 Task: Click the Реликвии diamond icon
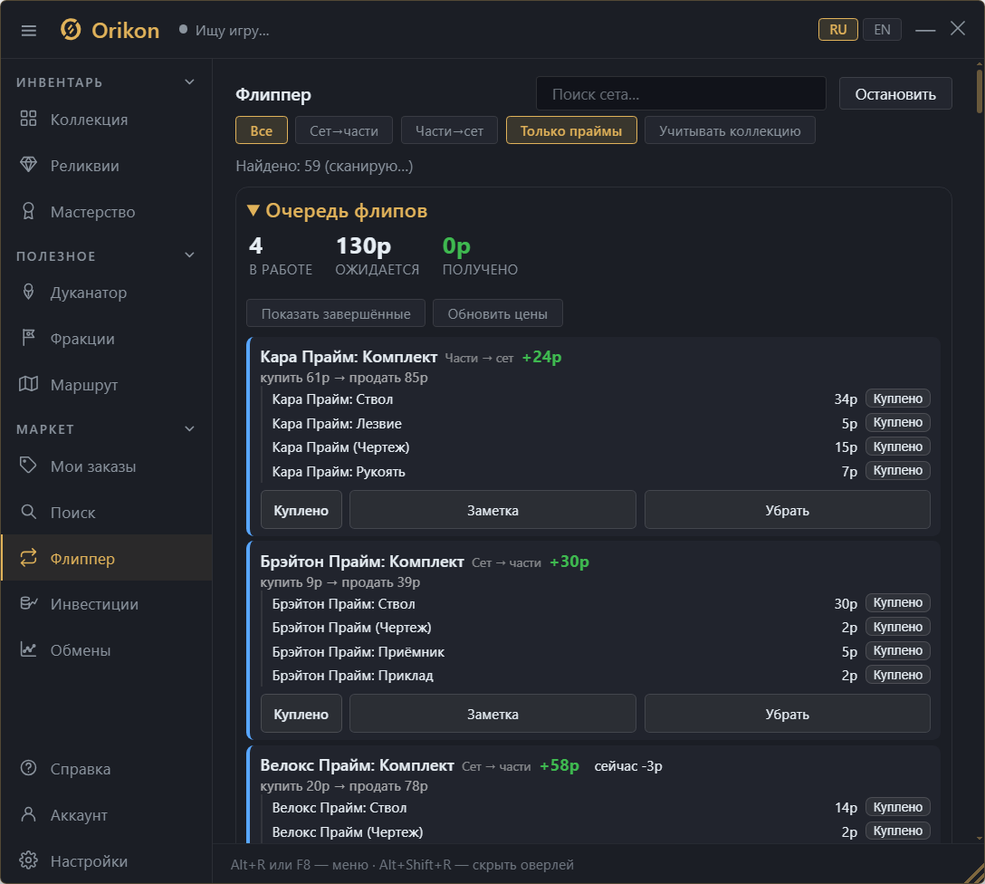[x=28, y=165]
